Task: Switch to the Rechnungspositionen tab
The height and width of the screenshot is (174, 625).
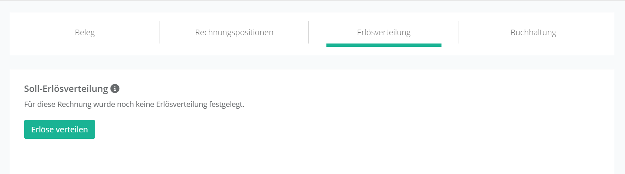Action: pyautogui.click(x=234, y=33)
